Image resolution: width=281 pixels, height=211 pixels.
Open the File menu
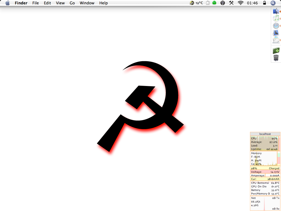(x=35, y=3)
